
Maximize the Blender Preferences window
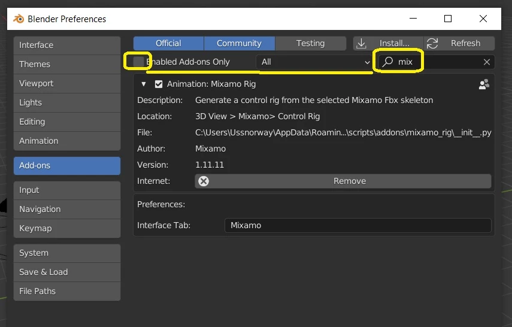click(448, 19)
